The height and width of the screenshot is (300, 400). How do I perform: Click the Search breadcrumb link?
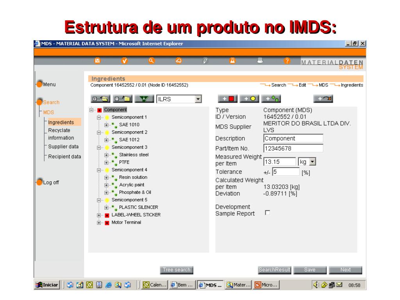[279, 85]
